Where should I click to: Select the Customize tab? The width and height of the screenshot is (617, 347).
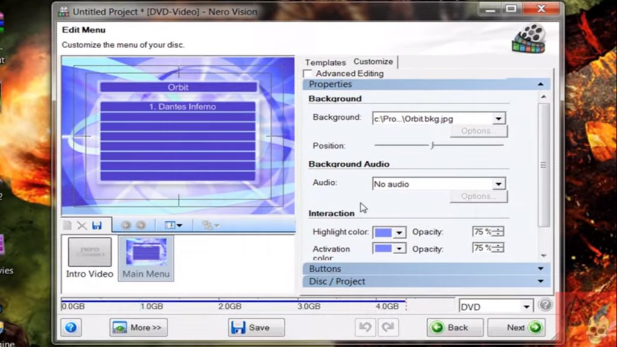coord(373,62)
